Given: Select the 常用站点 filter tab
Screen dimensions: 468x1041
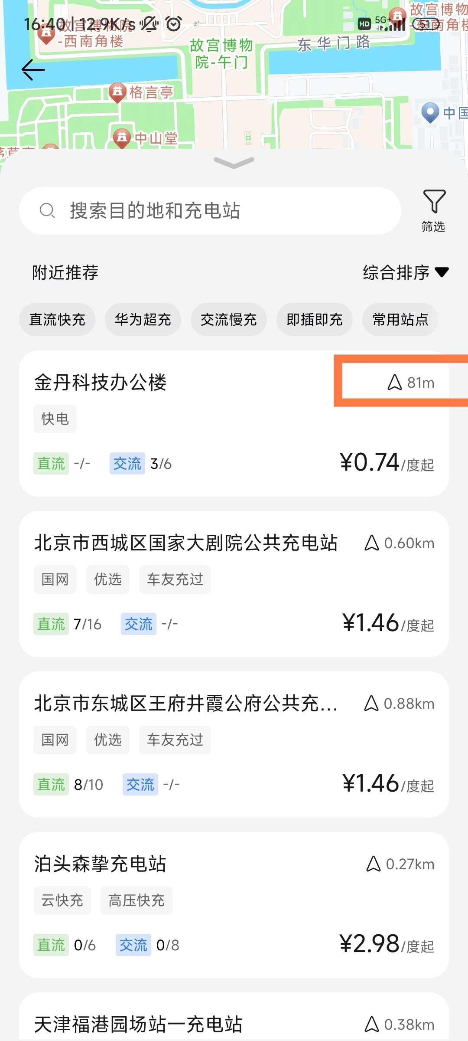Looking at the screenshot, I should click(400, 320).
